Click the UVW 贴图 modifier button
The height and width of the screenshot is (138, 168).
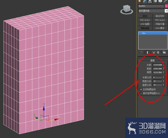pos(145,24)
